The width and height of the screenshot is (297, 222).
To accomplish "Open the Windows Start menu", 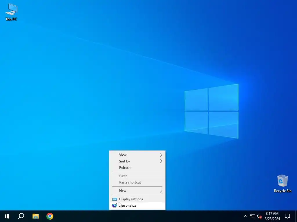I will pyautogui.click(x=7, y=216).
